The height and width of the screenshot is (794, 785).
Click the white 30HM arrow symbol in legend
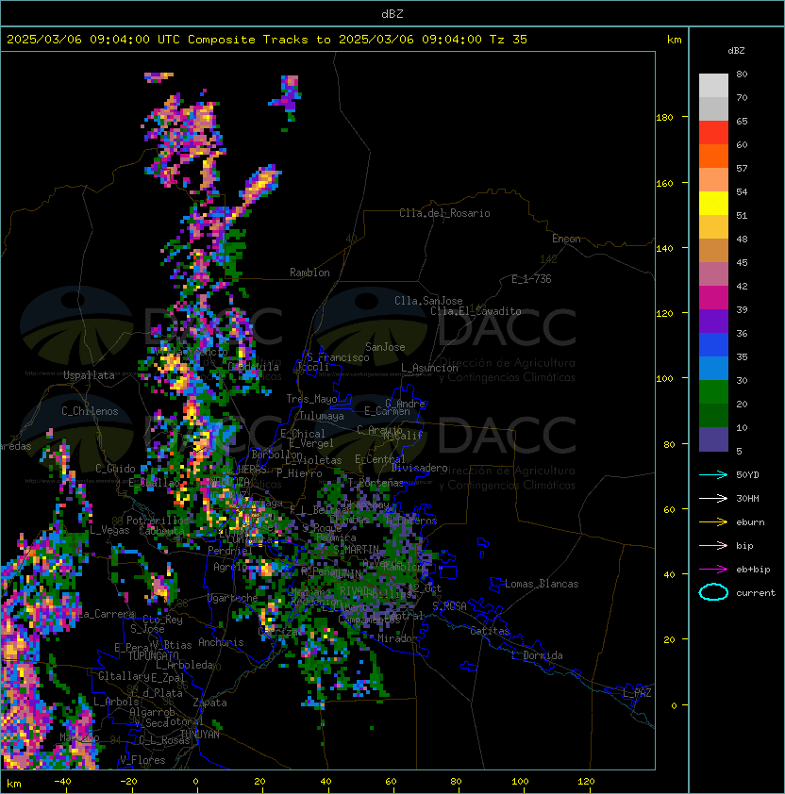pos(713,498)
